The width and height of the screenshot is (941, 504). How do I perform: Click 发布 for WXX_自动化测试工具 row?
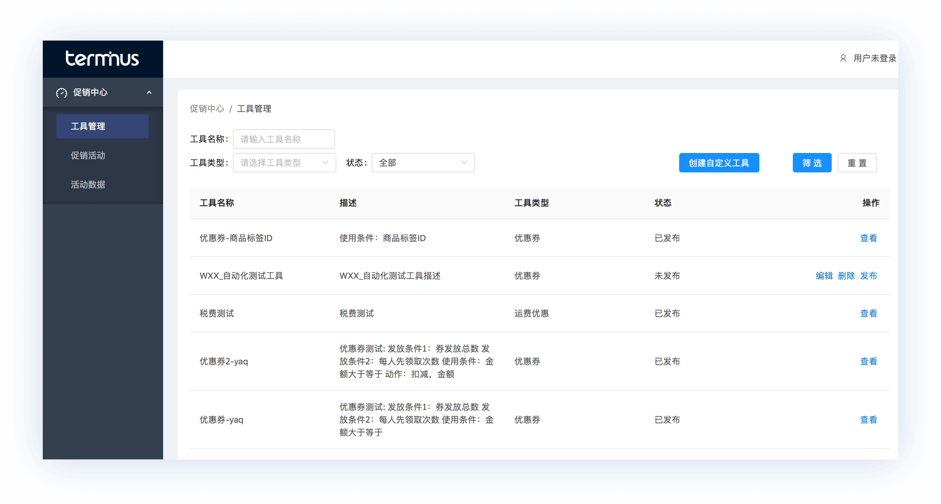868,276
